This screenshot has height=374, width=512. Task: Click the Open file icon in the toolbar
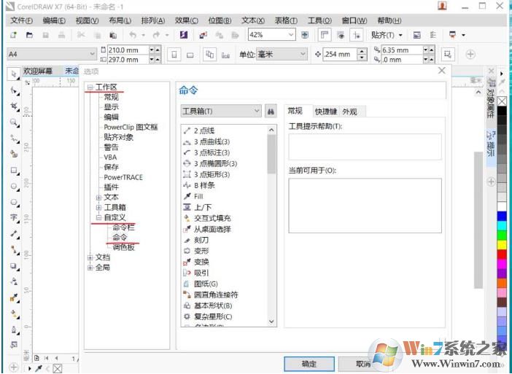(30, 35)
